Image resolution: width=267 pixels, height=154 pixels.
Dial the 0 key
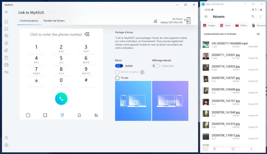point(61,82)
